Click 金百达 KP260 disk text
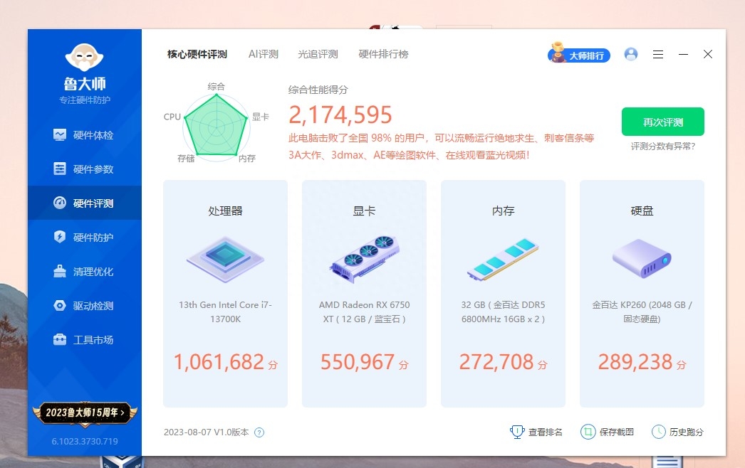This screenshot has width=745, height=468. (x=642, y=312)
